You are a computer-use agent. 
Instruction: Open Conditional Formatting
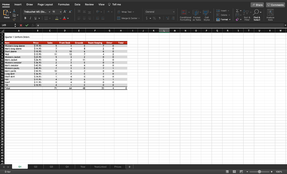click(x=186, y=15)
